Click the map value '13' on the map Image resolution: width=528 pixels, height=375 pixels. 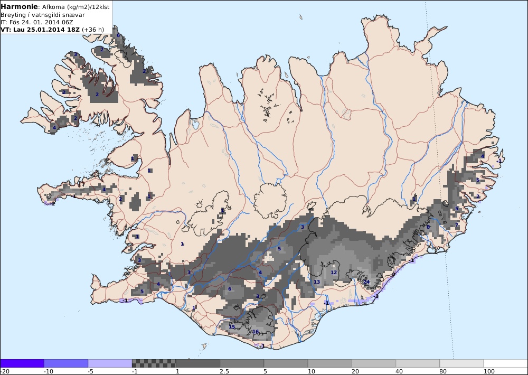pos(317,282)
